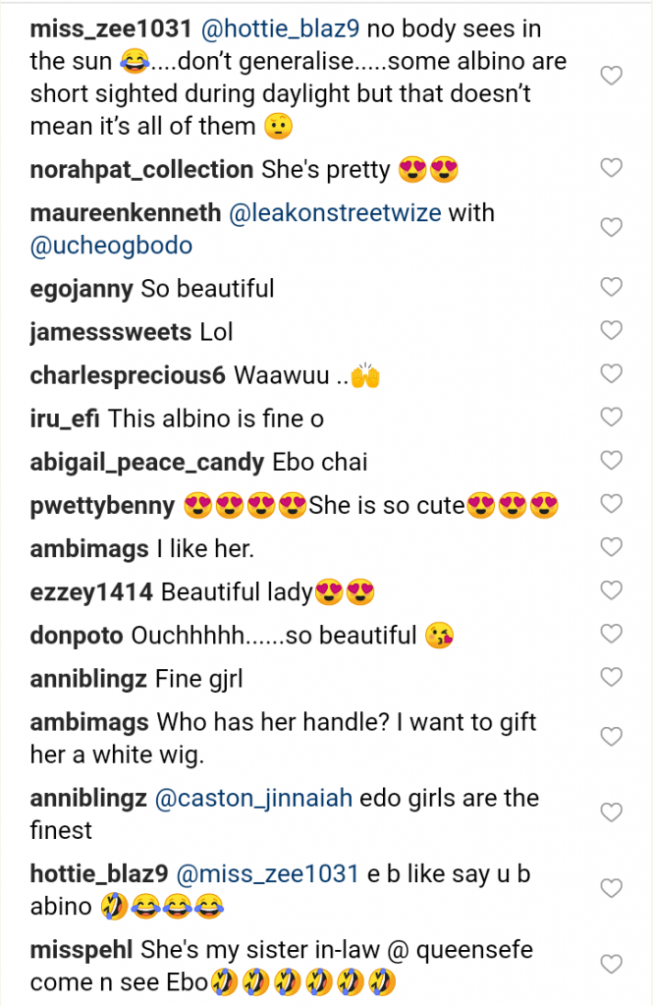Follow the @ucheogbodo mention link
The height and width of the screenshot is (1006, 653).
point(111,245)
